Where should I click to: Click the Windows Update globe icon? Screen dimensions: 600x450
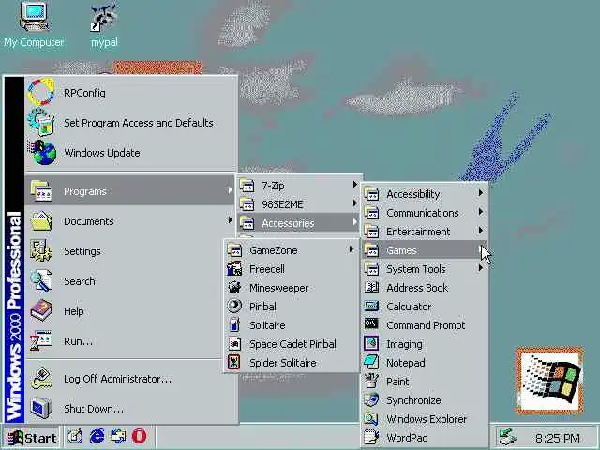pos(42,152)
